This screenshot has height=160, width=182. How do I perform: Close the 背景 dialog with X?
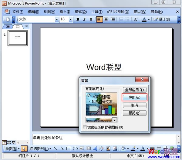(x=142, y=80)
